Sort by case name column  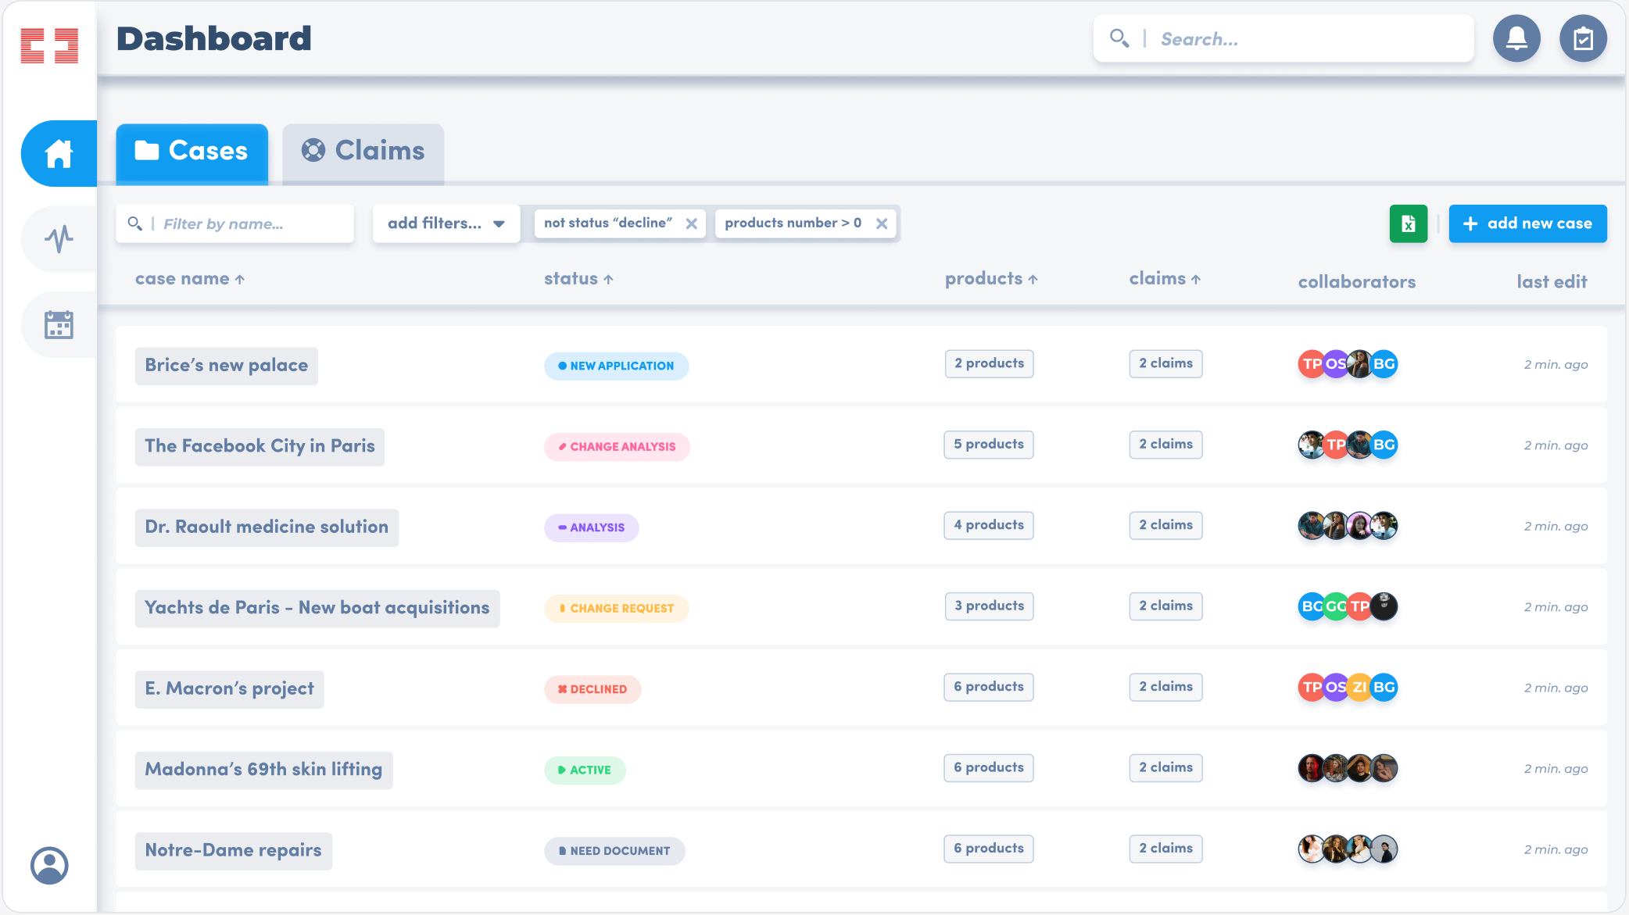[x=190, y=279]
